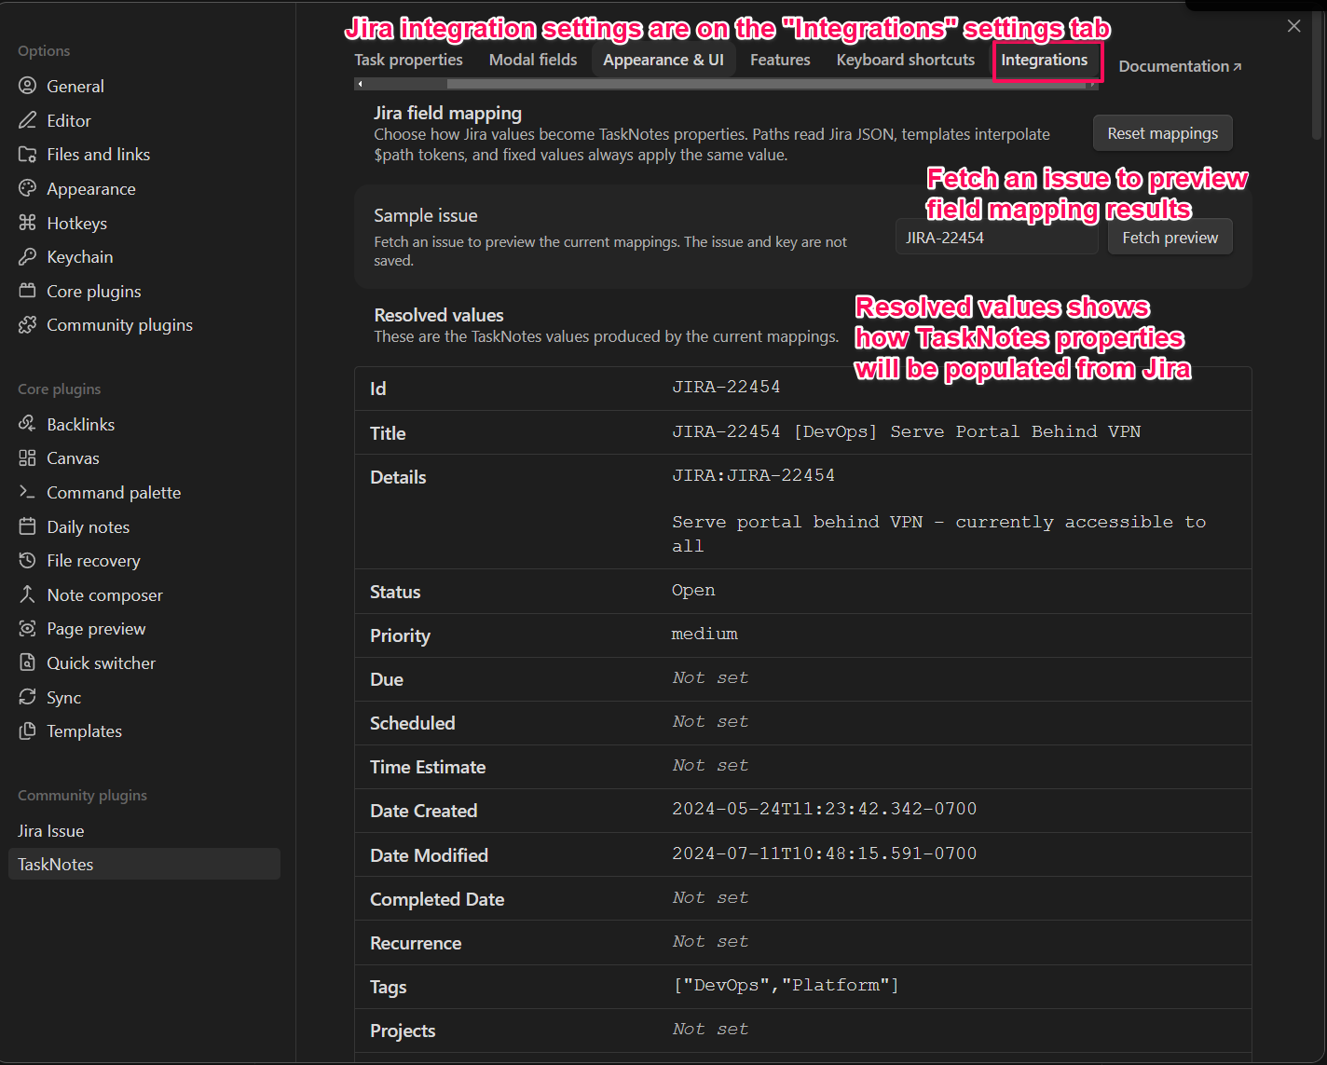Click the Command palette prompt icon
The height and width of the screenshot is (1065, 1327).
27,492
